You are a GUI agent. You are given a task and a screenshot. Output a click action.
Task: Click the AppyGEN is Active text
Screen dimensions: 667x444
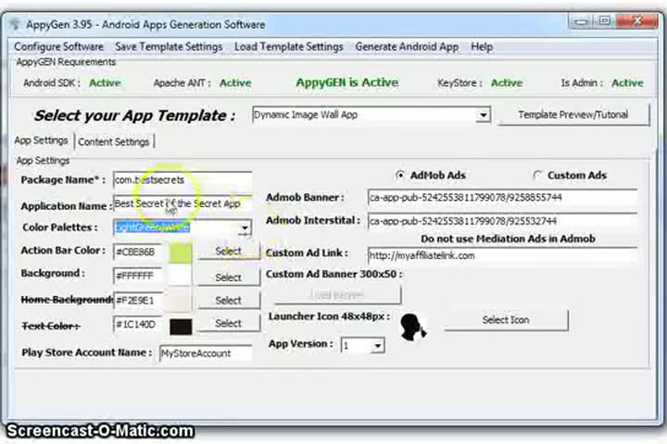(347, 82)
